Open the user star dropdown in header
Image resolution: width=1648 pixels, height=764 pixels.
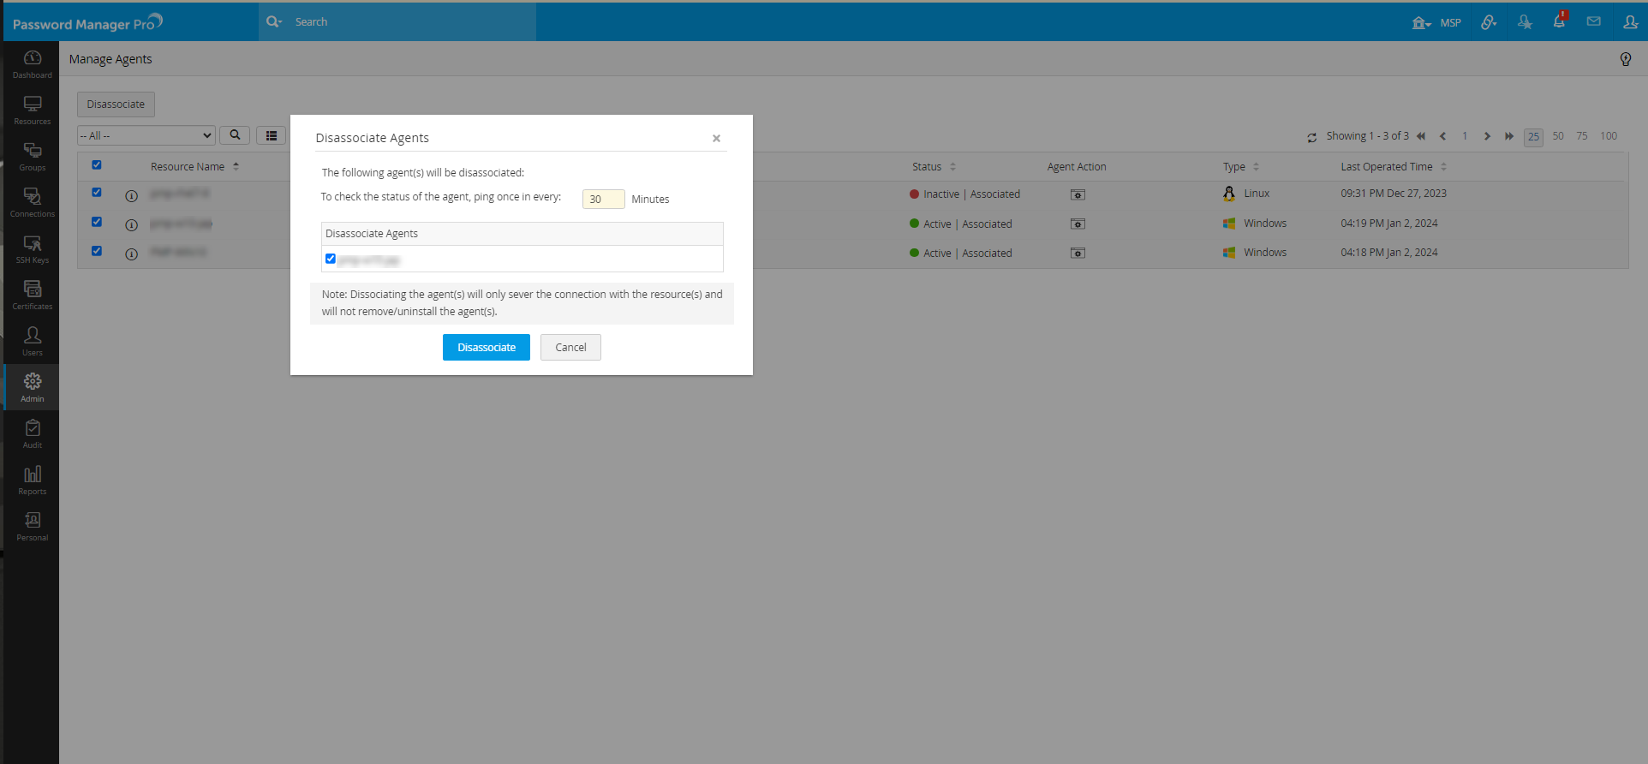(1525, 22)
